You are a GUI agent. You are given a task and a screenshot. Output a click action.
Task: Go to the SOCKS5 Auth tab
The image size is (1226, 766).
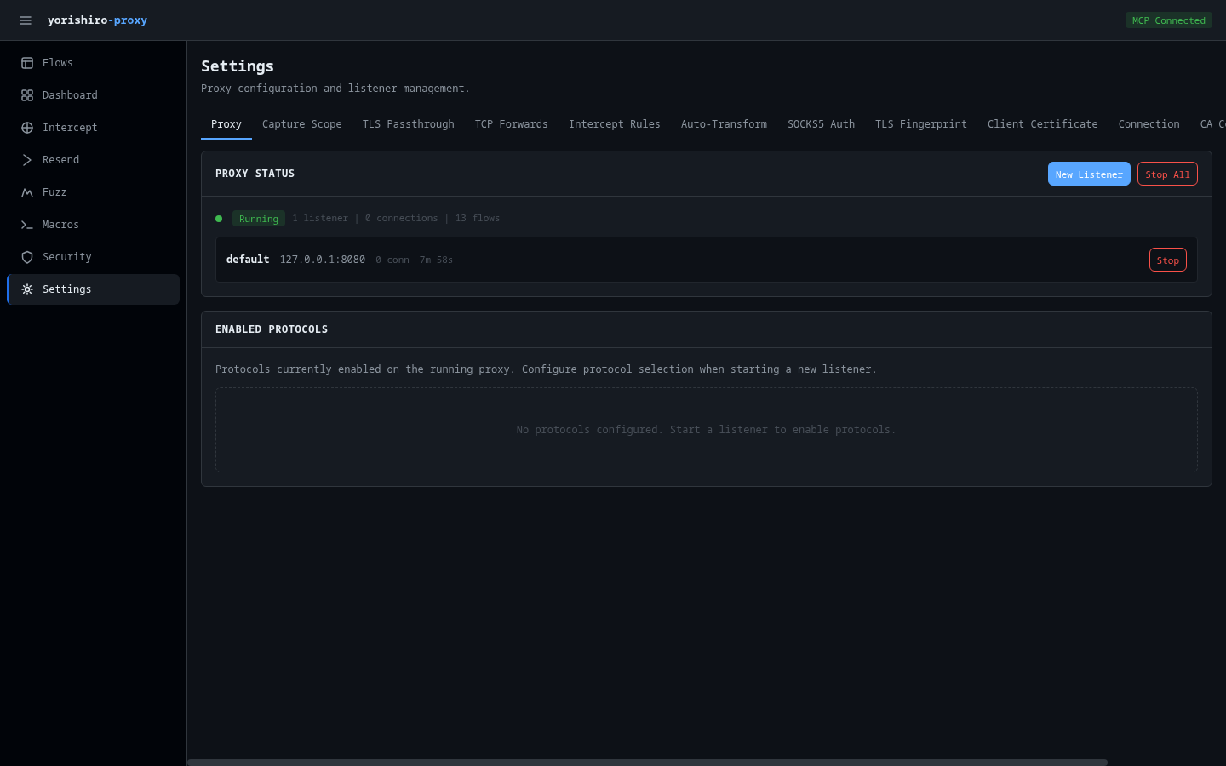click(821, 124)
